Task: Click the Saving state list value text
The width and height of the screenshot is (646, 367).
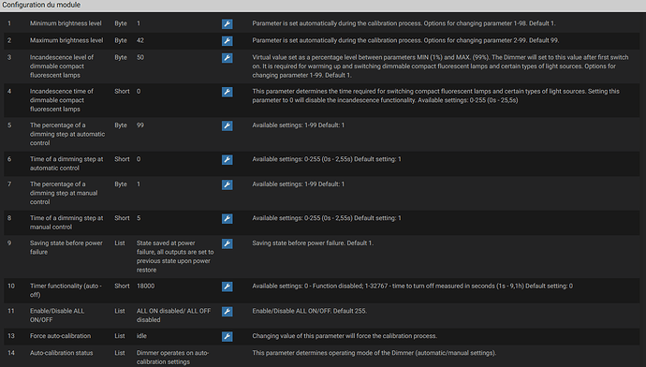Action: [x=175, y=257]
